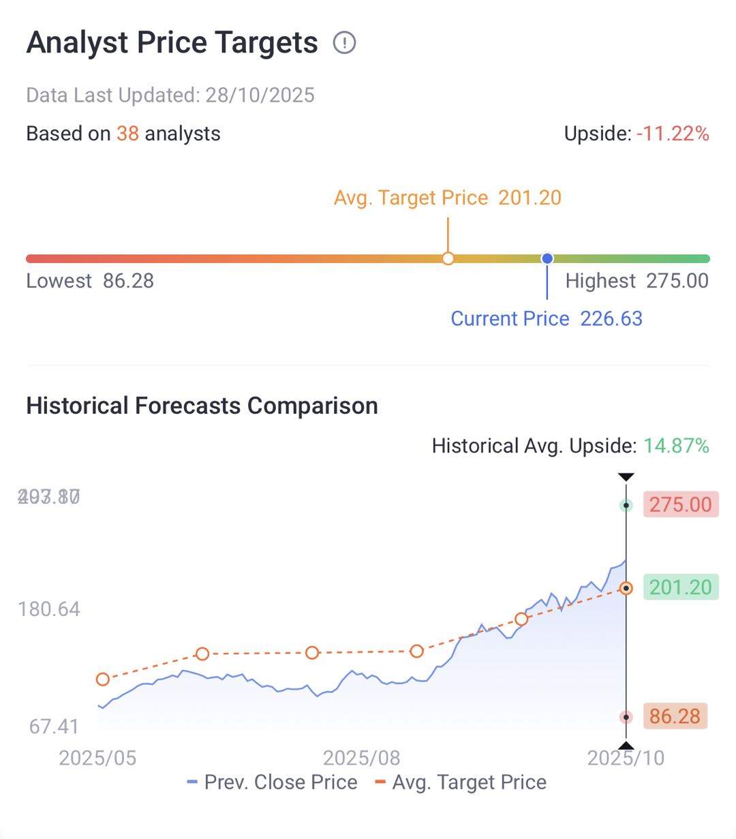Click the black triangle atop the chart cursor line
This screenshot has height=839, width=736.
click(626, 477)
